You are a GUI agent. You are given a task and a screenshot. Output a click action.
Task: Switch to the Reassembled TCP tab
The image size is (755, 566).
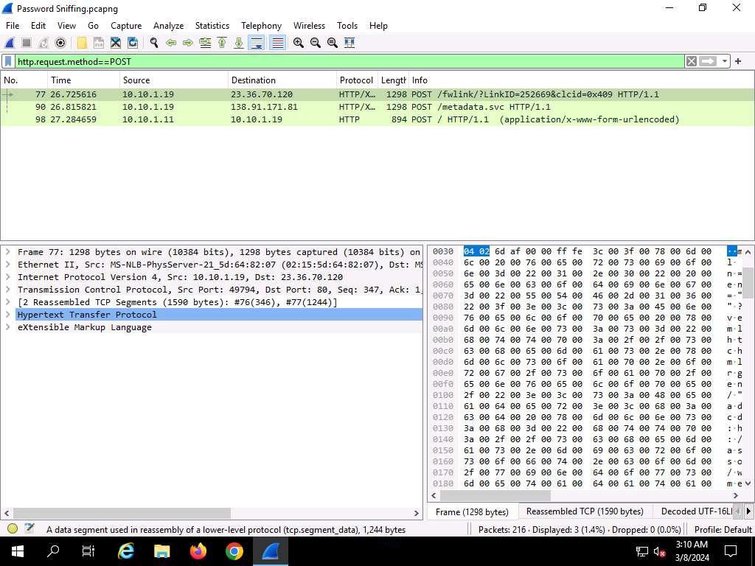coord(584,511)
